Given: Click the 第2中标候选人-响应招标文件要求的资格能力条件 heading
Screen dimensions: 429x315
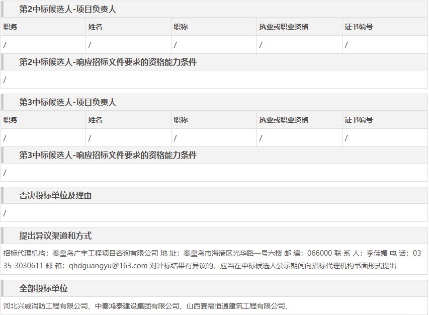Looking at the screenshot, I should coord(108,62).
